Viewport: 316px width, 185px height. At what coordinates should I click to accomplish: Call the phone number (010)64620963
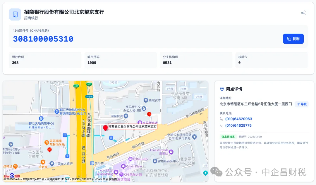(238, 119)
